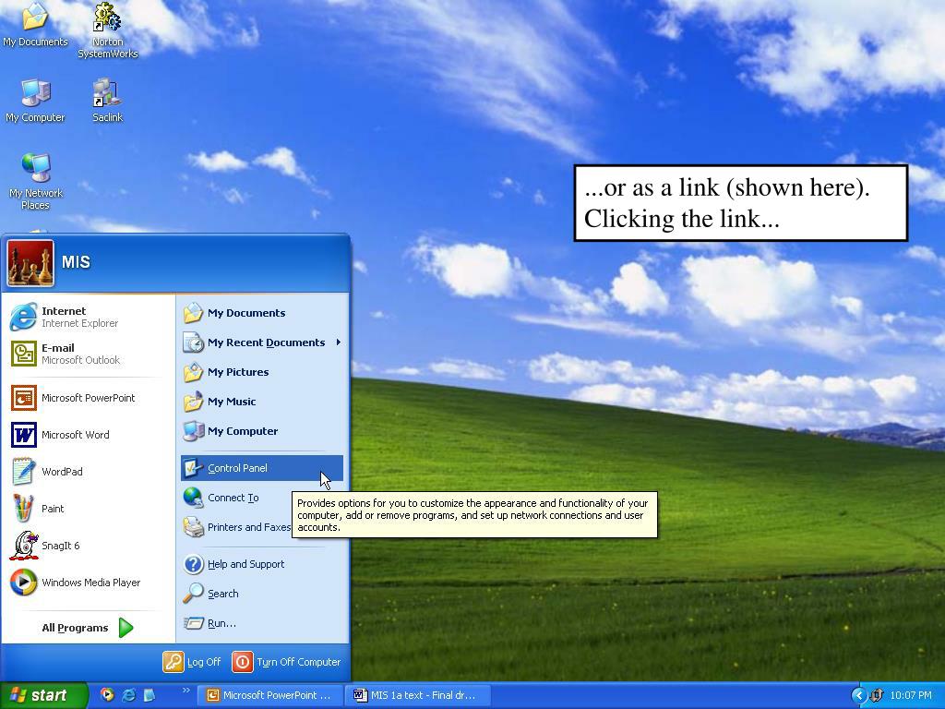Open Search from Start menu

(261, 594)
